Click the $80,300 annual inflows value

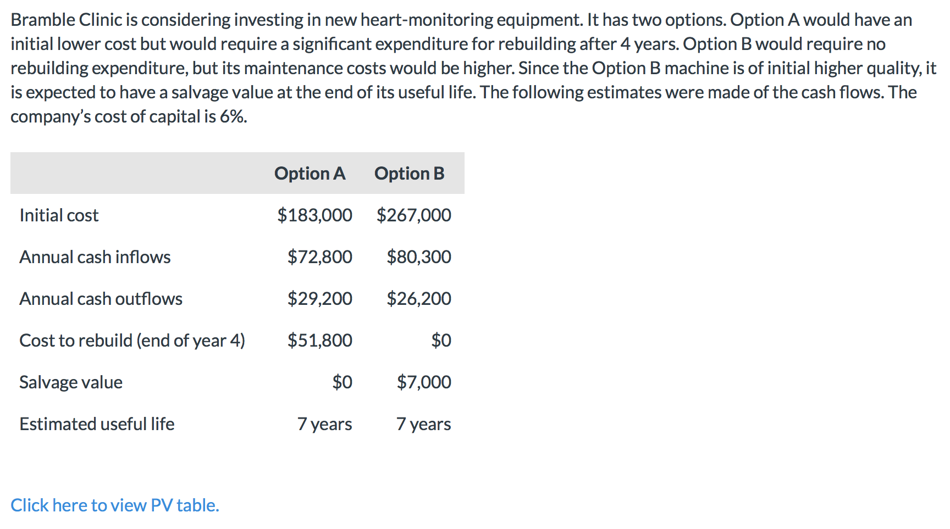click(418, 257)
